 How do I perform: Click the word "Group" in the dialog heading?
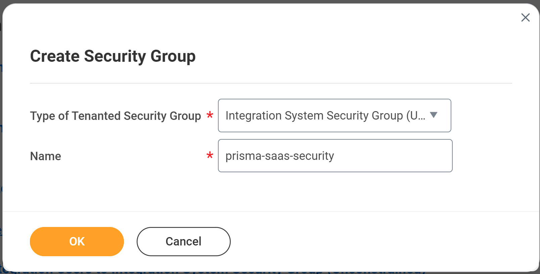click(x=173, y=56)
